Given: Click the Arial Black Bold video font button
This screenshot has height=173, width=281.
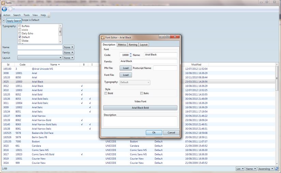Looking at the screenshot, I should click(140, 108).
